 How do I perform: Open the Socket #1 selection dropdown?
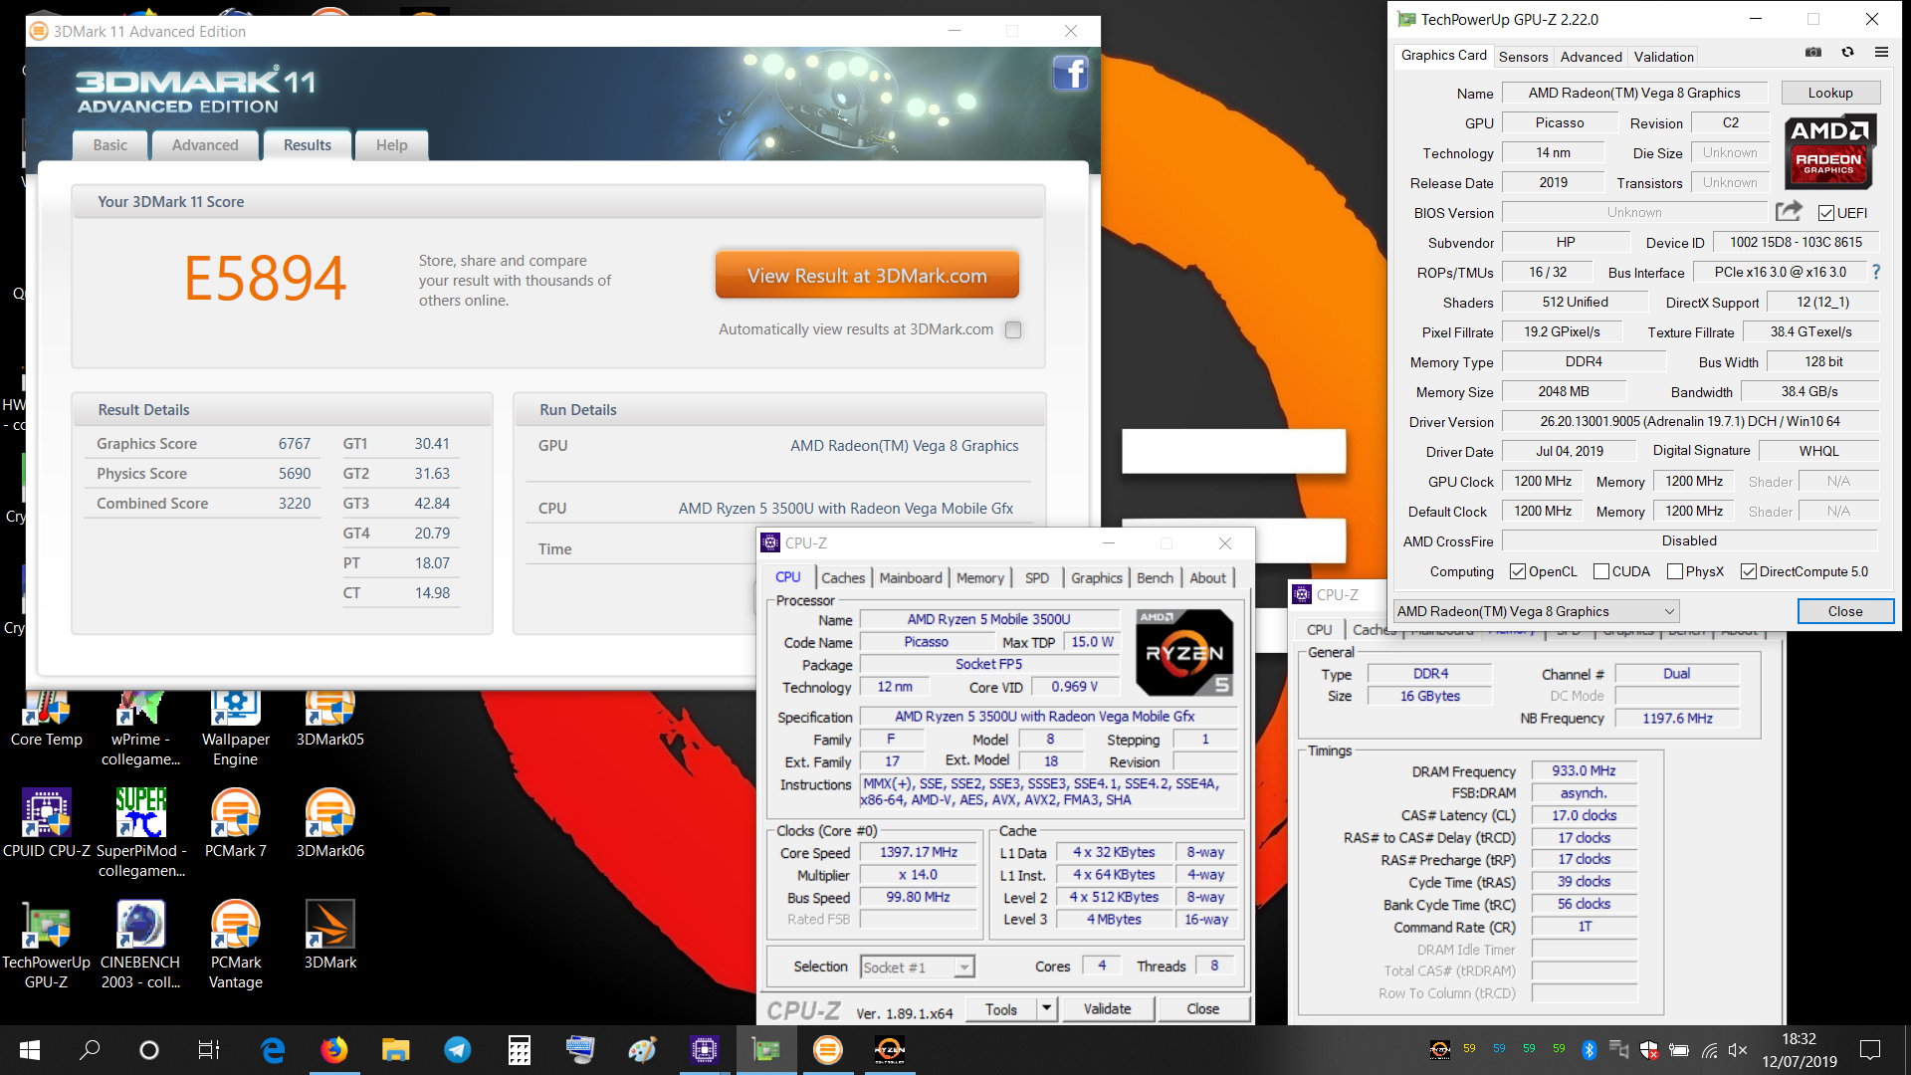click(x=918, y=967)
